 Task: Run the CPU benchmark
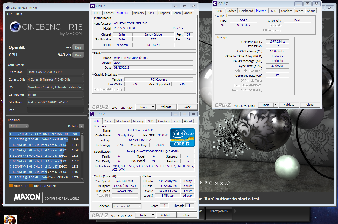point(78,55)
